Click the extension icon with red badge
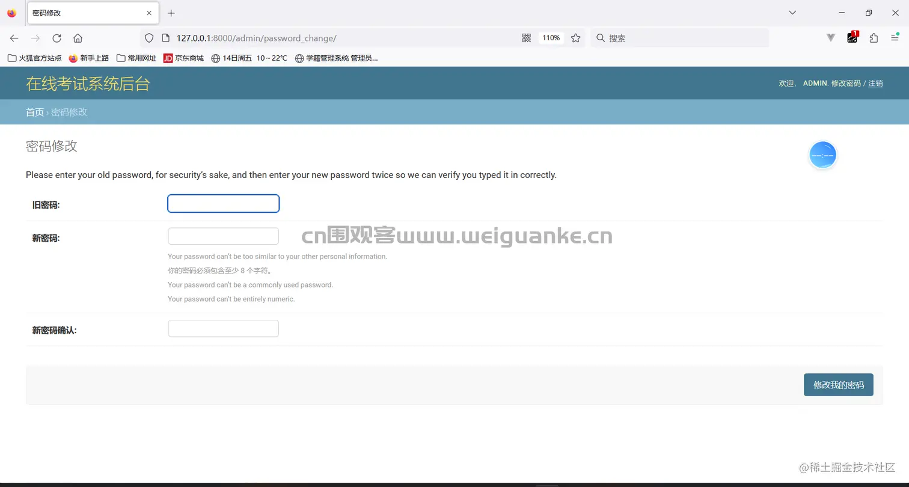This screenshot has width=909, height=487. coord(852,37)
